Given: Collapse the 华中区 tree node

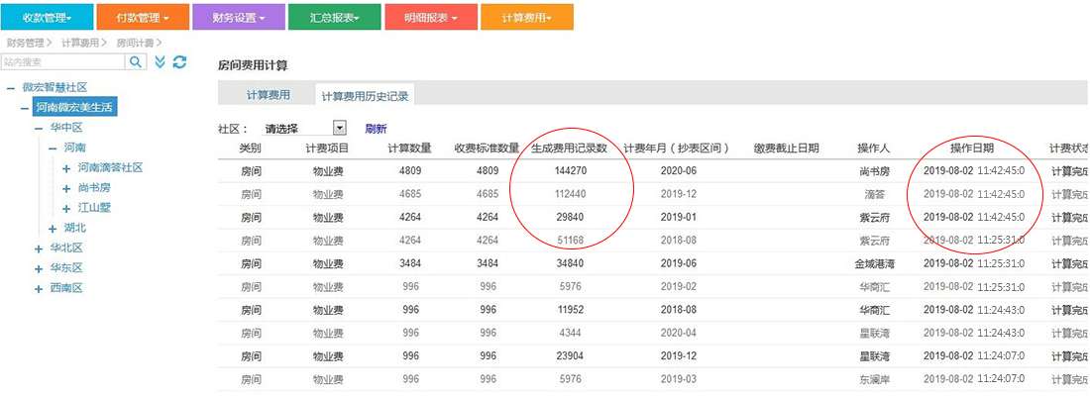Looking at the screenshot, I should point(39,128).
